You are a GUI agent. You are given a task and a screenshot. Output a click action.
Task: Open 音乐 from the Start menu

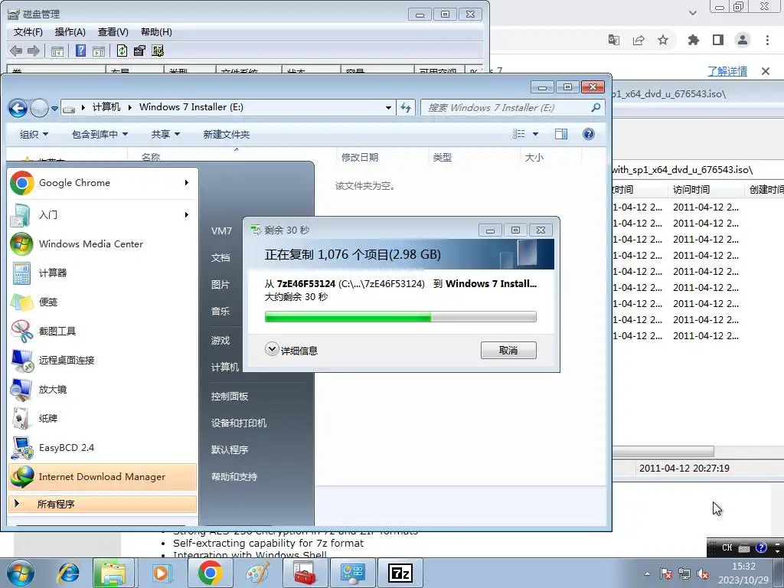220,312
